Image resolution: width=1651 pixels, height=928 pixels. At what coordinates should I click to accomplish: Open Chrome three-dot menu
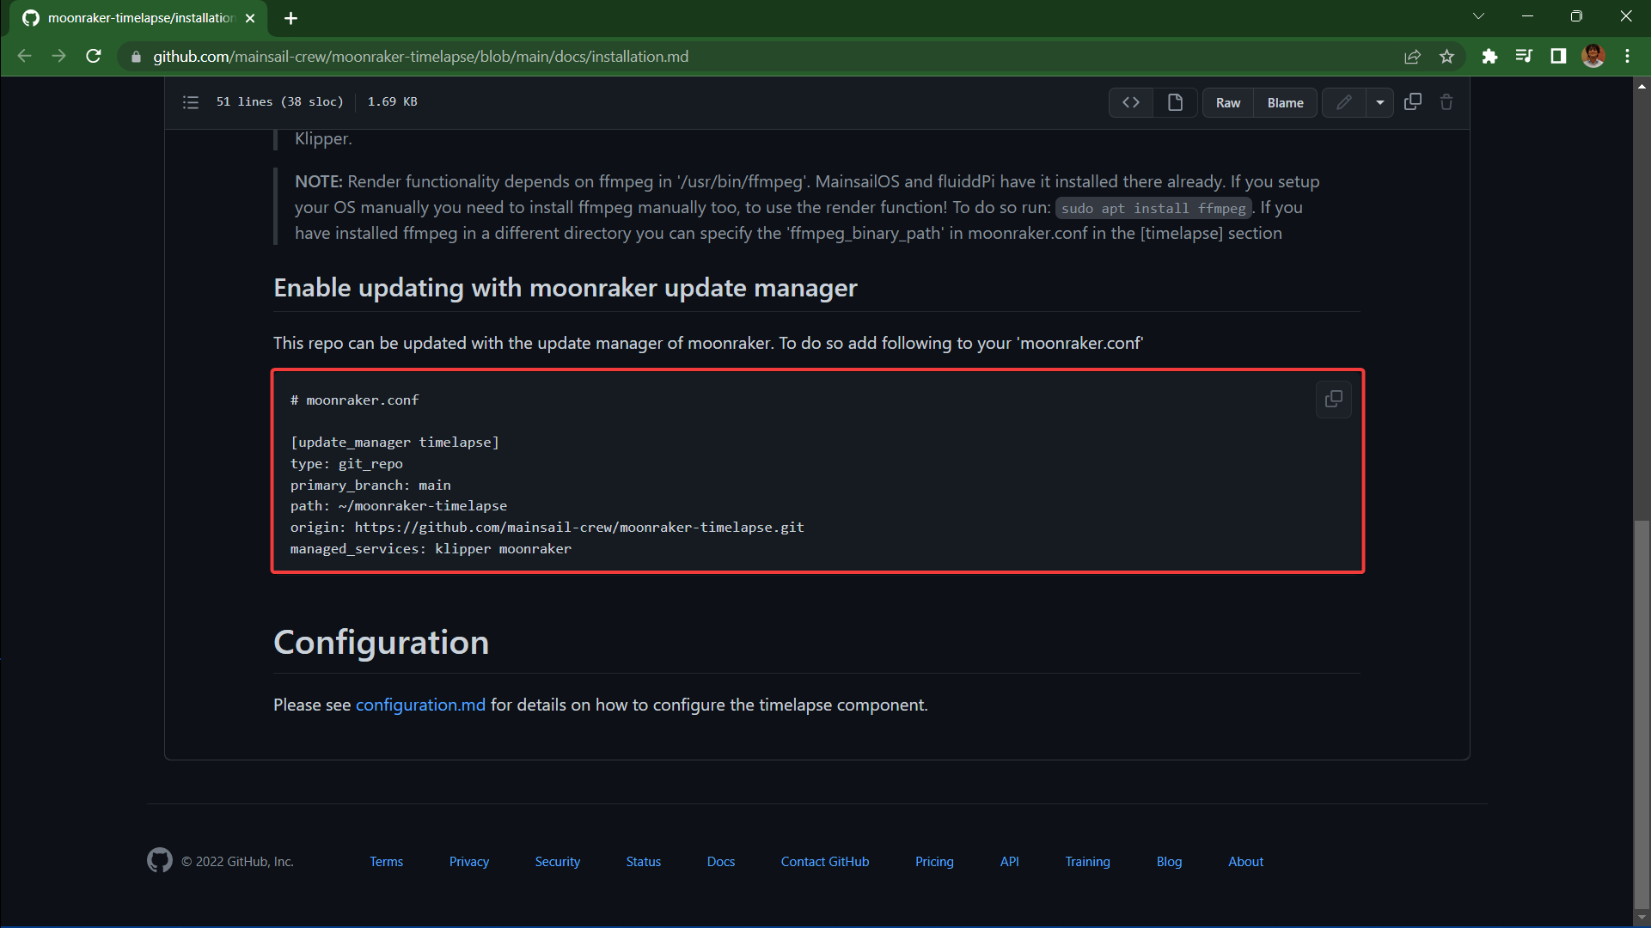(1627, 57)
